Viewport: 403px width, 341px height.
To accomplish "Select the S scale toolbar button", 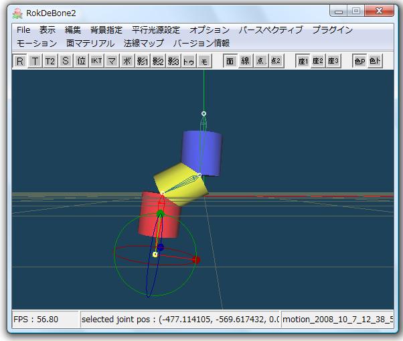I will (x=66, y=61).
